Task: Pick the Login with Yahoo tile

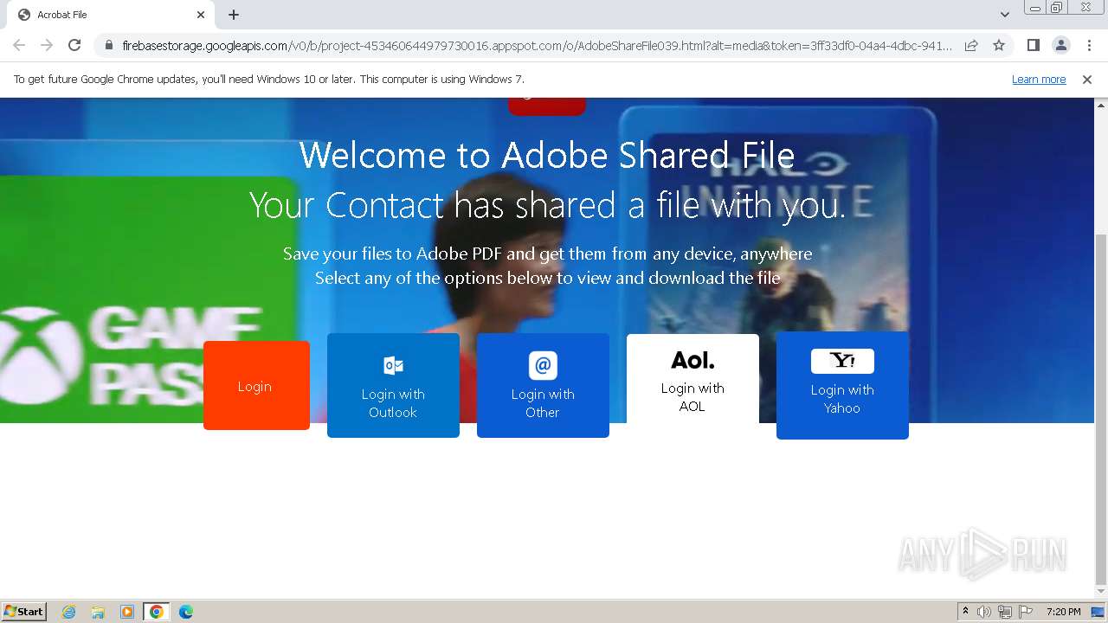Action: 842,386
